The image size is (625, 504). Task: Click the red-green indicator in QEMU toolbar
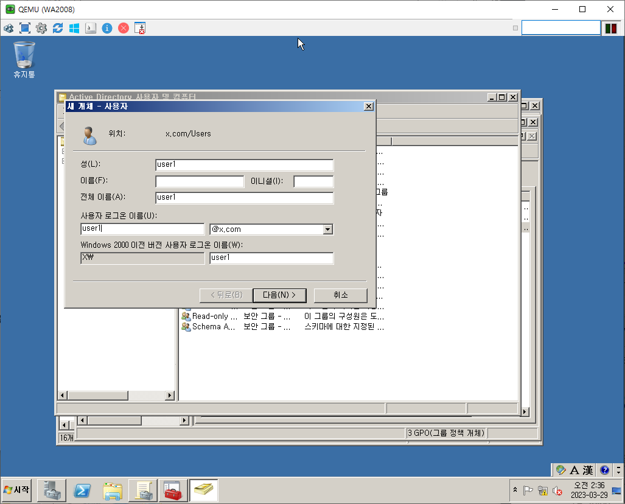pos(610,29)
